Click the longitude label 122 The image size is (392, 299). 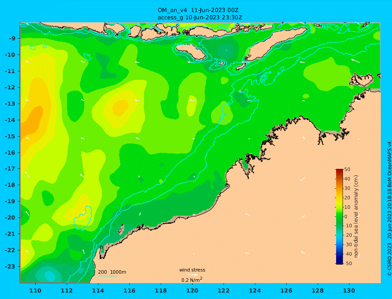click(224, 290)
